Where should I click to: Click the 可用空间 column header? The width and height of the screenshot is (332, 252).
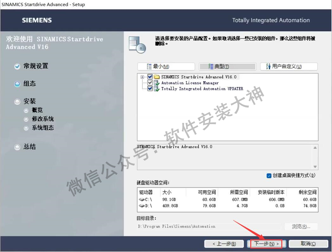point(207,192)
